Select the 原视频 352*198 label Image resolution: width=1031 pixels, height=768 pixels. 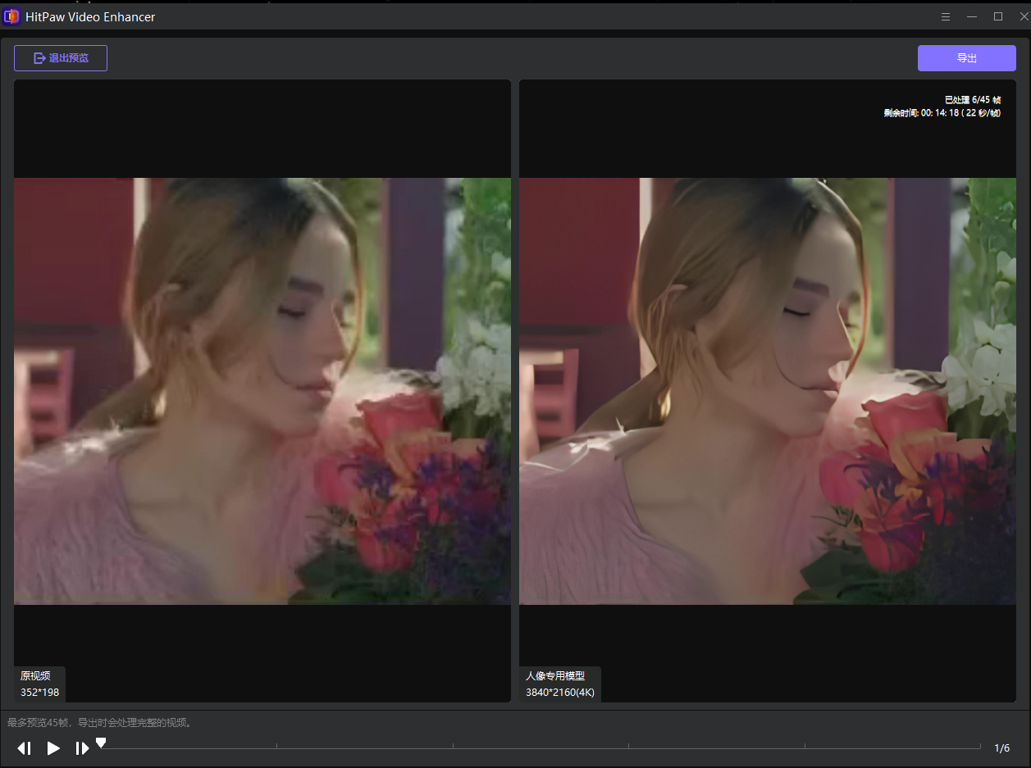point(39,684)
